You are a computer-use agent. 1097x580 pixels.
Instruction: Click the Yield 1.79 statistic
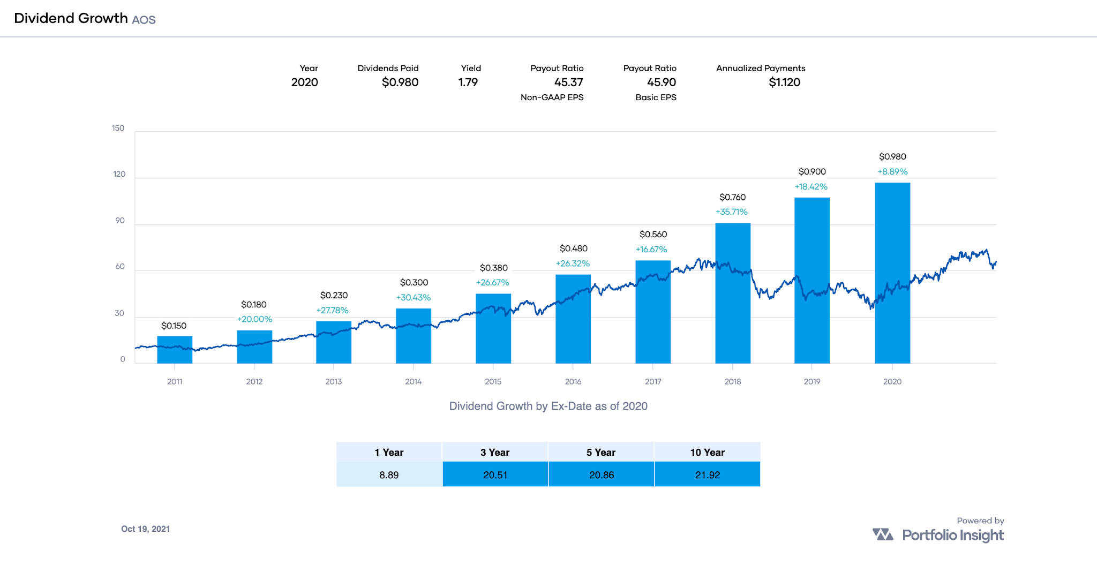[x=468, y=82]
